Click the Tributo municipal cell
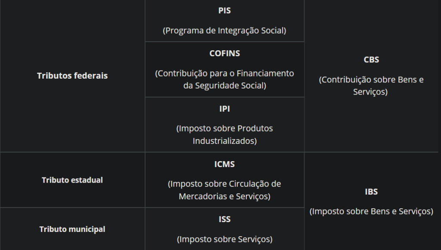Viewport: 441px width, 250px height. 72,229
